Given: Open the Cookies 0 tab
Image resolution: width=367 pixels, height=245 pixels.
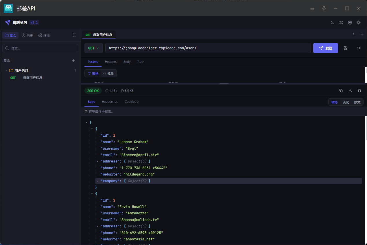Looking at the screenshot, I should 132,102.
